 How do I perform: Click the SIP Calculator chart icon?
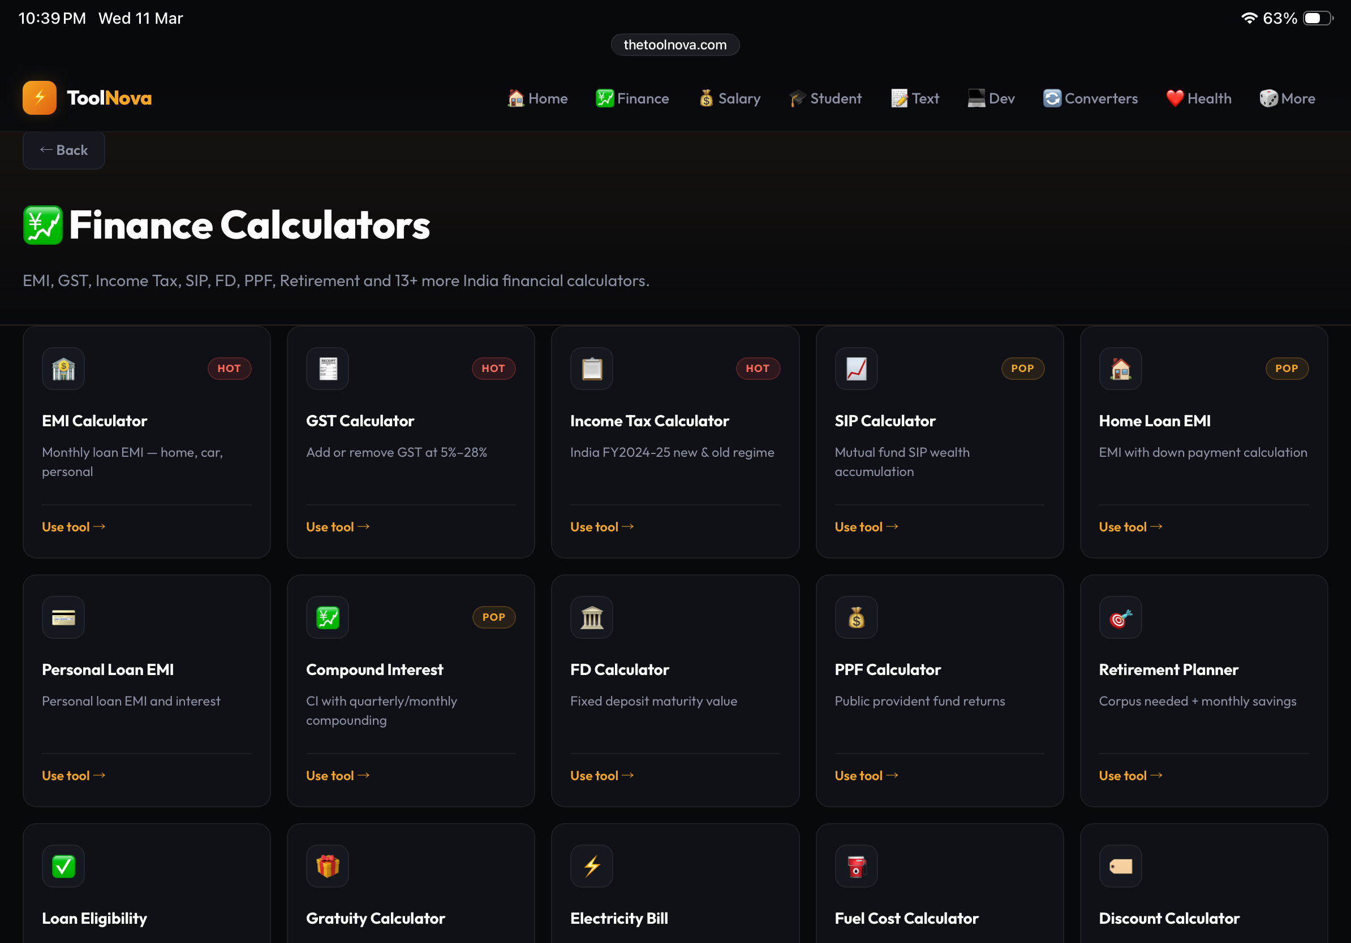[x=856, y=369]
